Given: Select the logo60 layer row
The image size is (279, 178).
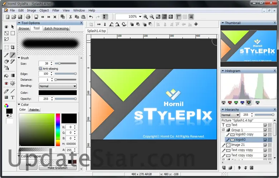Looking at the screenshot, I should [246, 140].
